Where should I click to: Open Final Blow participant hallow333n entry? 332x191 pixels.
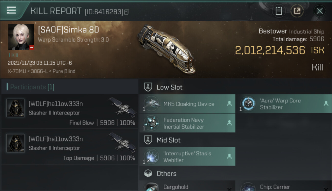pos(69,112)
